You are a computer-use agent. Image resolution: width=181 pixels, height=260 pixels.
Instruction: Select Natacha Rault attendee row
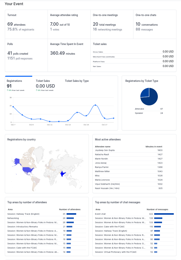coord(129,155)
